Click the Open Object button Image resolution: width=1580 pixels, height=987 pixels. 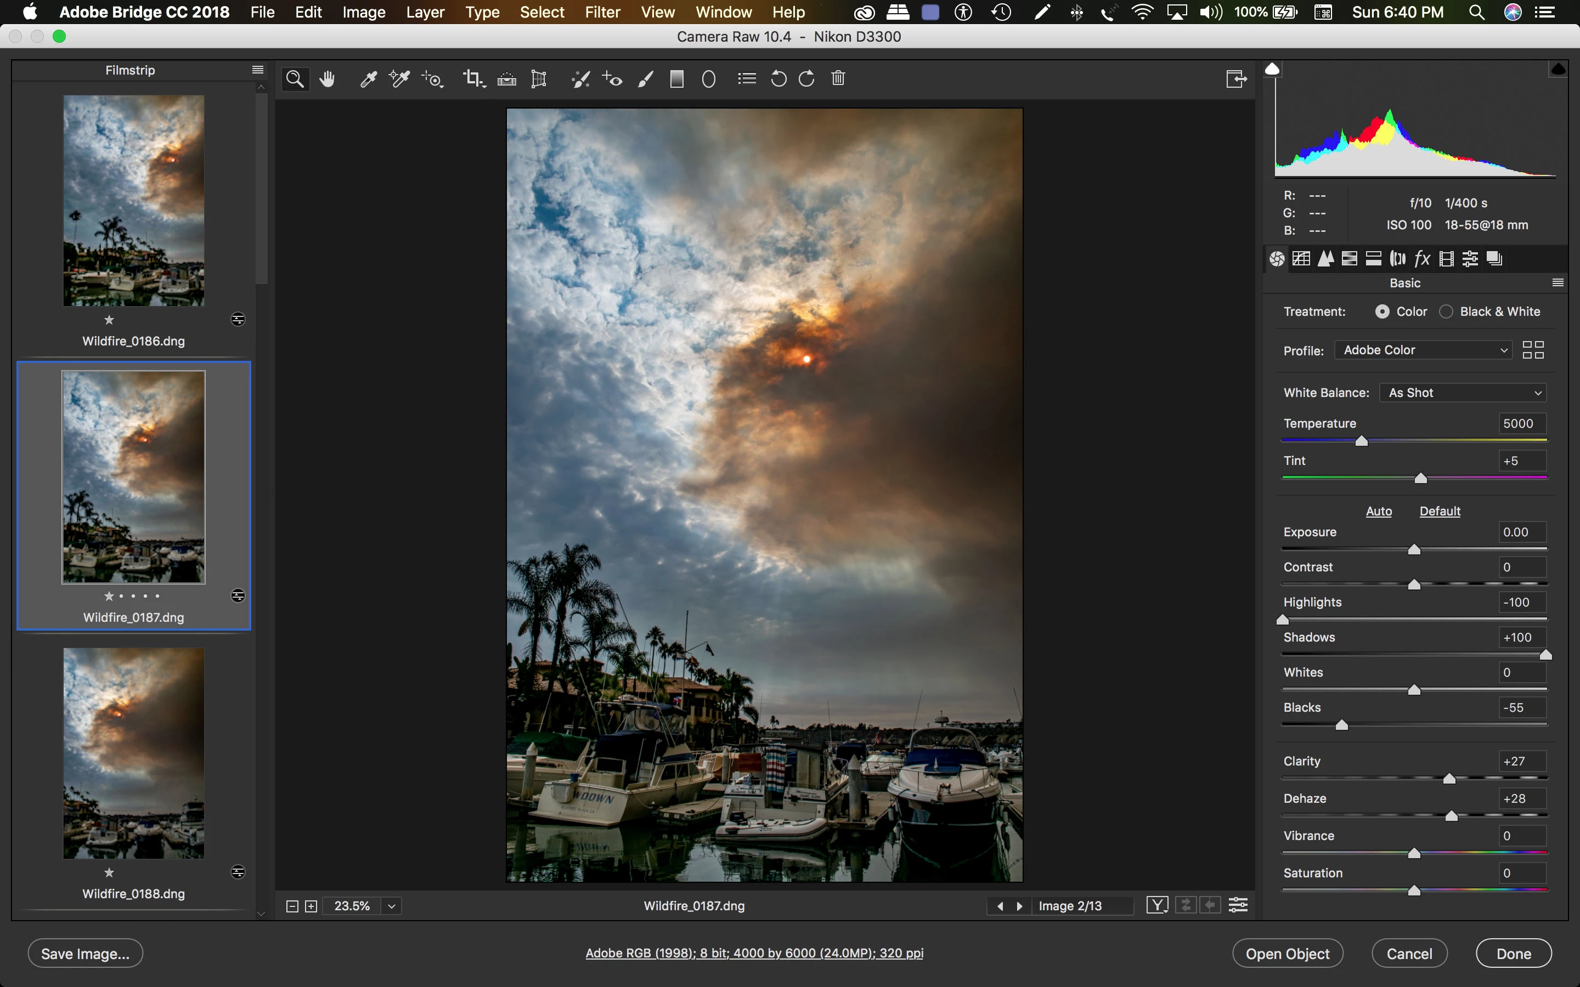1287,954
